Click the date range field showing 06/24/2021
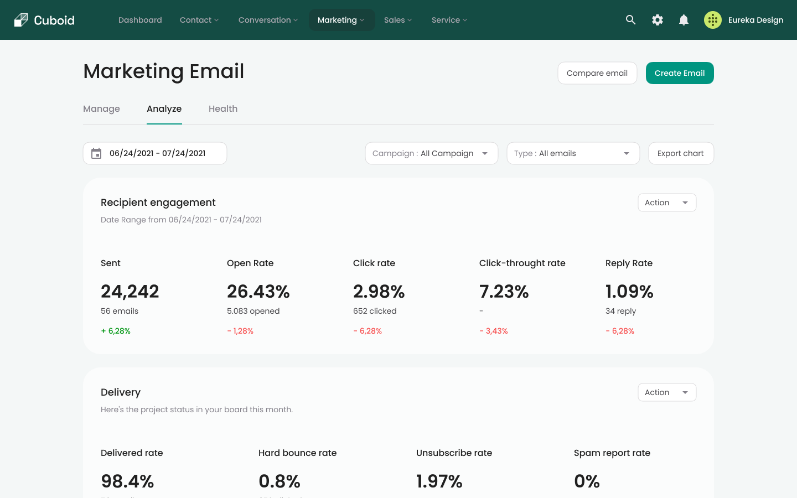 pyautogui.click(x=158, y=153)
